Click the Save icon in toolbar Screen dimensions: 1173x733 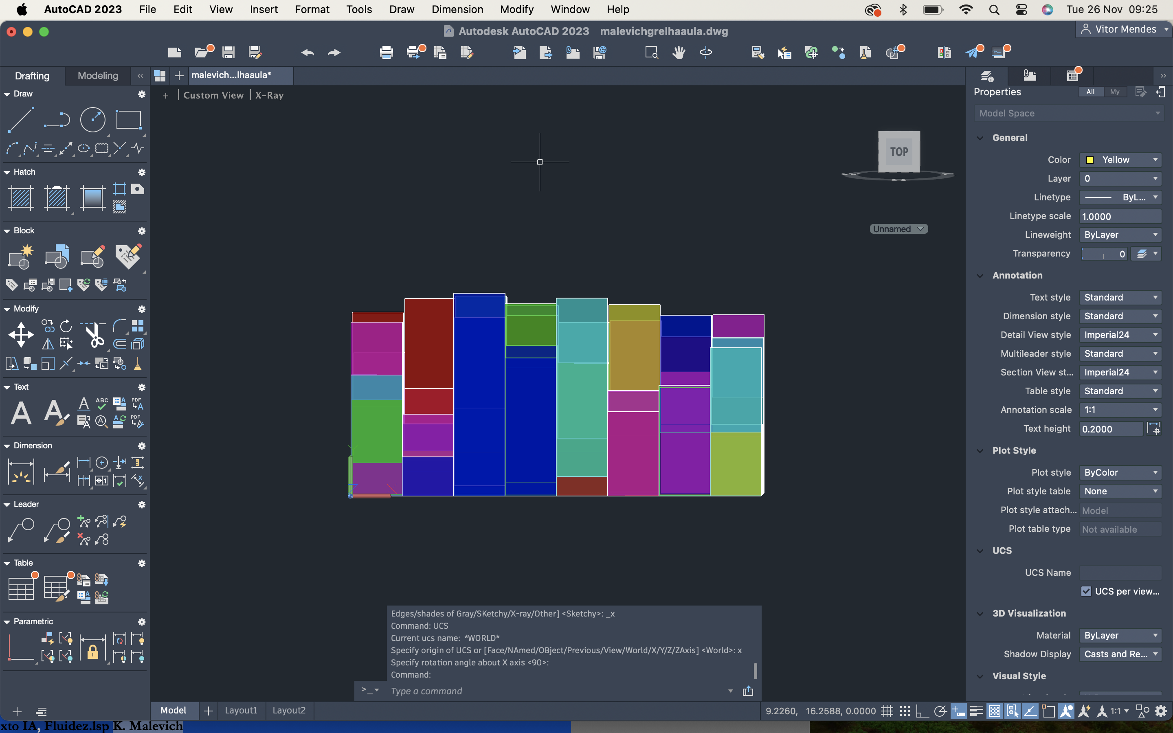(x=228, y=52)
